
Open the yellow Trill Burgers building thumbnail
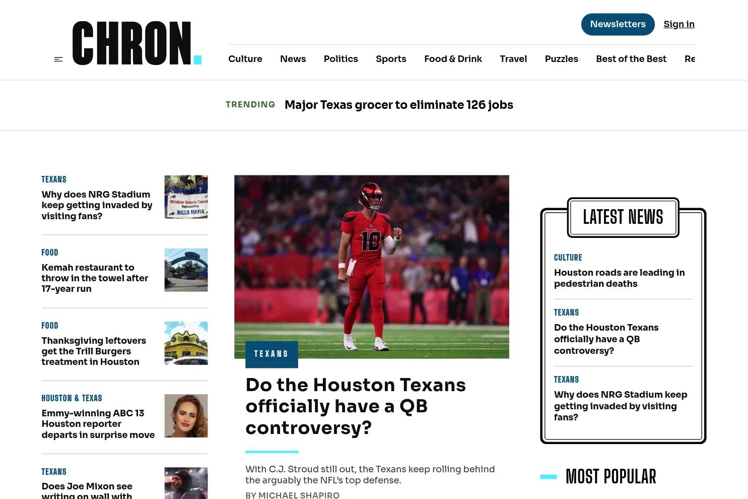[x=186, y=343]
